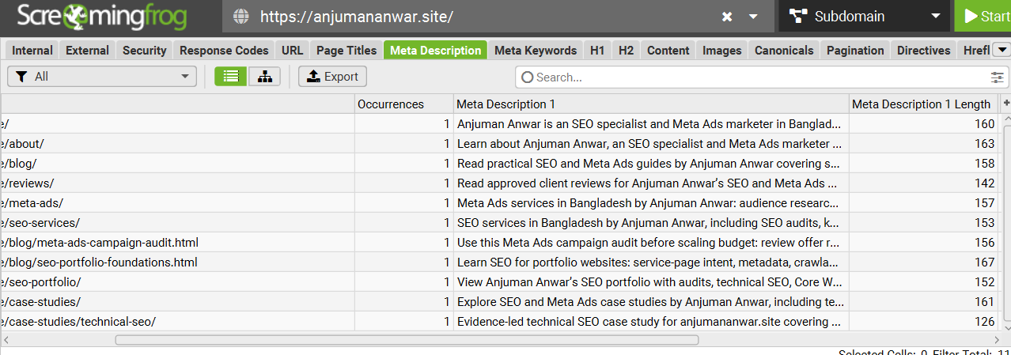Click description 'Learn about Anjuman Anwar' cell

(651, 144)
